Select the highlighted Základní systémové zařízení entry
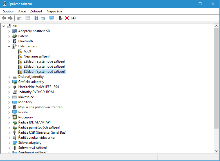Viewport: 220px width, 161px height. (x=44, y=72)
